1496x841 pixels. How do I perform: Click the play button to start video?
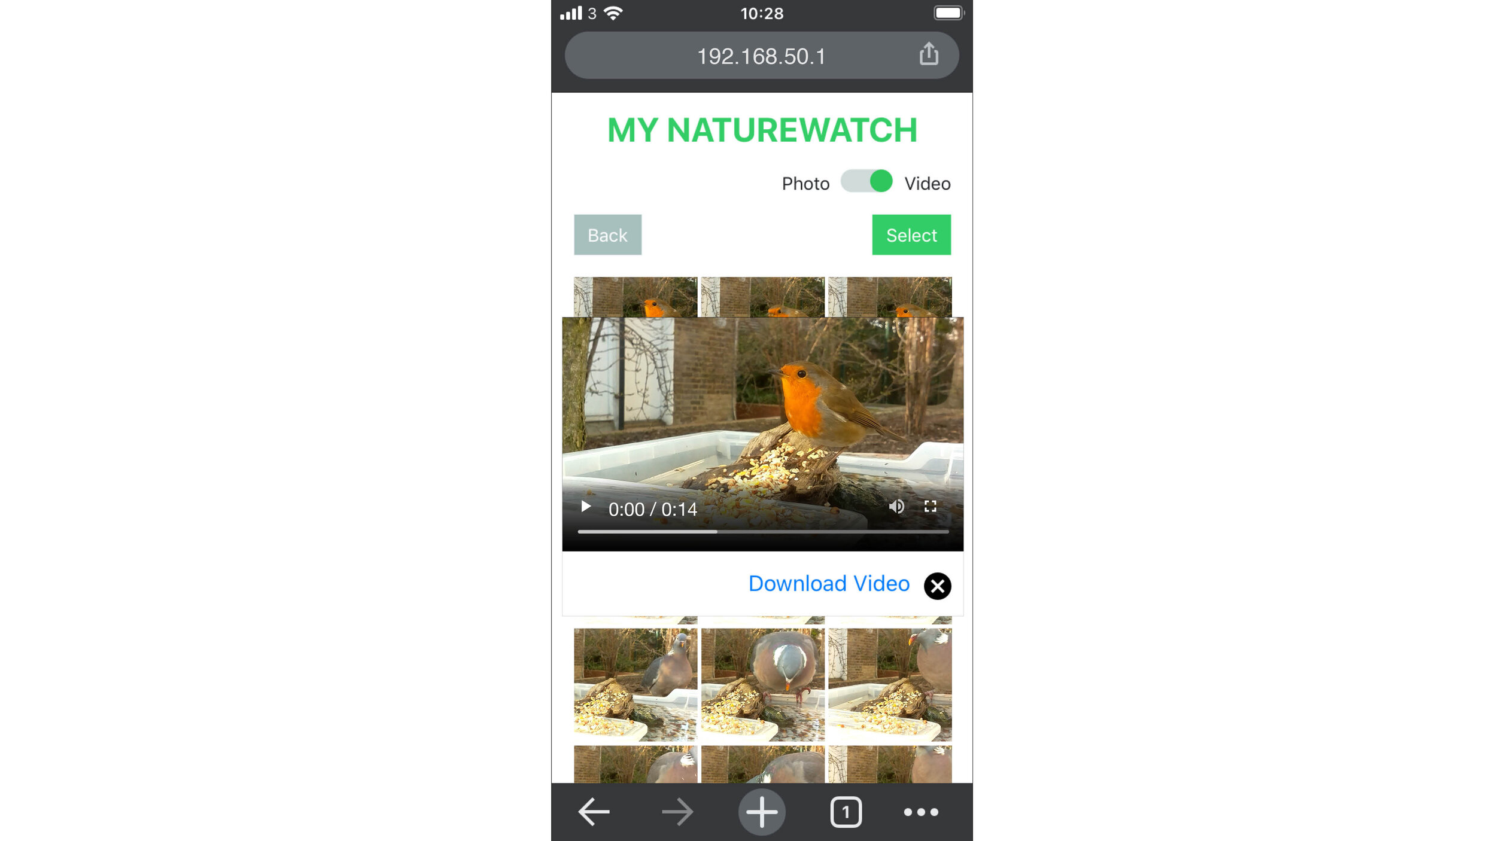[585, 505]
